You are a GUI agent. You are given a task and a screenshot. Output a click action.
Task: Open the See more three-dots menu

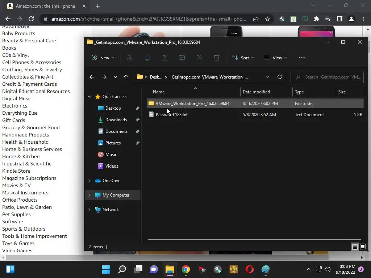tap(302, 58)
